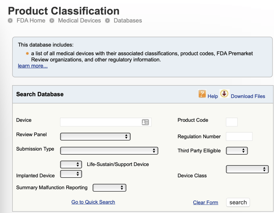Open the Implanted Device dropdown

point(71,174)
